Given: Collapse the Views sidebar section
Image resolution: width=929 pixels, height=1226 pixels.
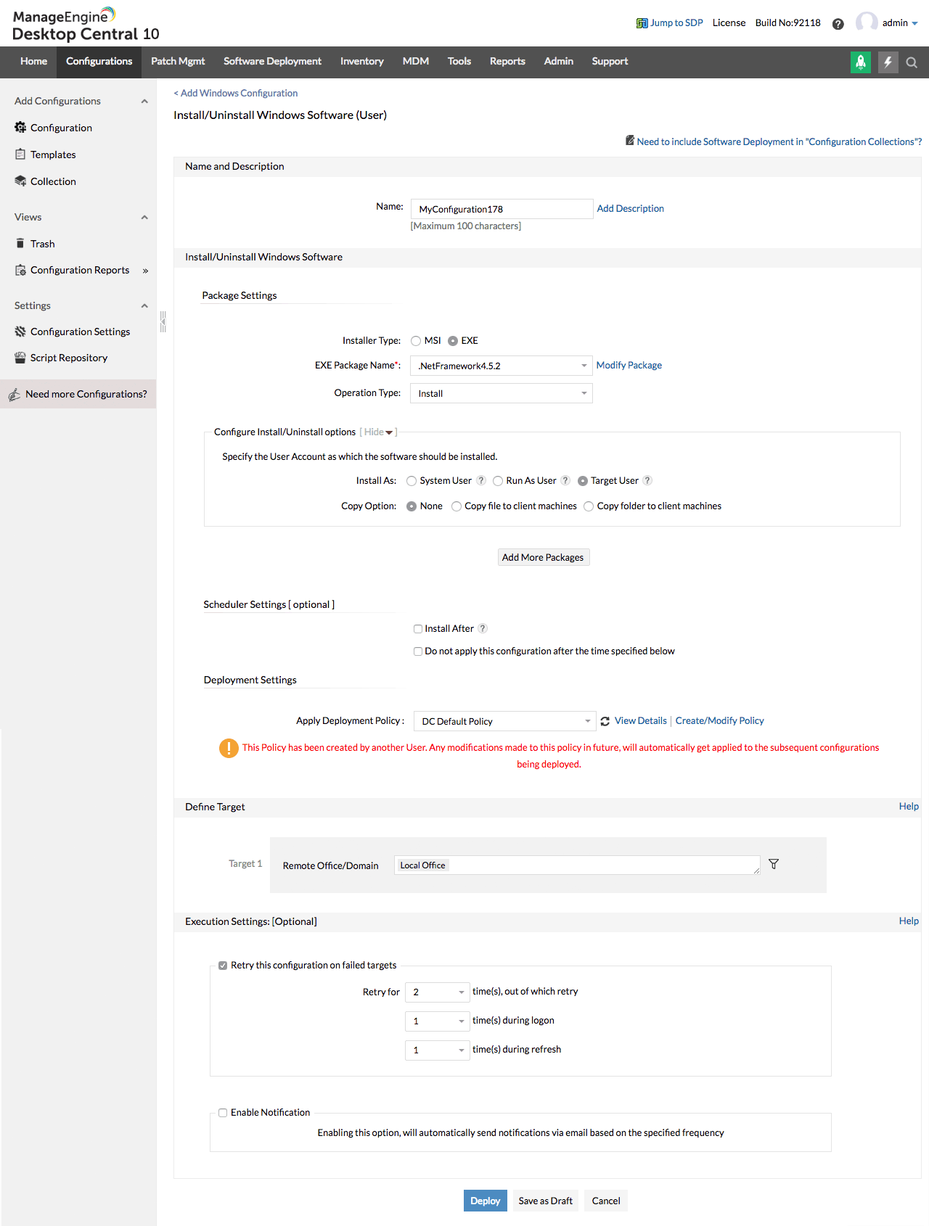Looking at the screenshot, I should (x=144, y=218).
